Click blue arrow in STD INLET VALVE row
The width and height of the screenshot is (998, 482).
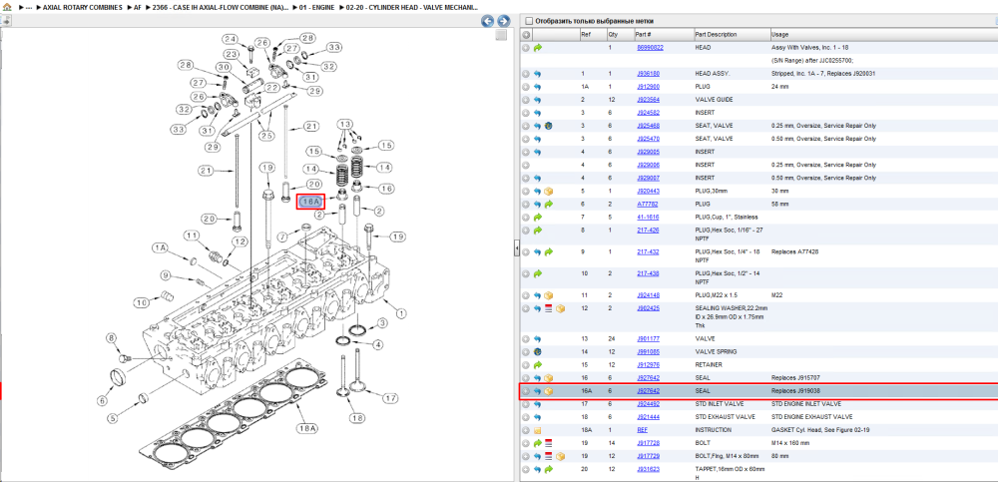point(538,404)
